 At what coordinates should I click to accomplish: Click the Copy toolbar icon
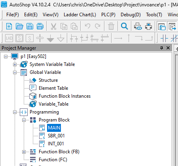coord(64,26)
